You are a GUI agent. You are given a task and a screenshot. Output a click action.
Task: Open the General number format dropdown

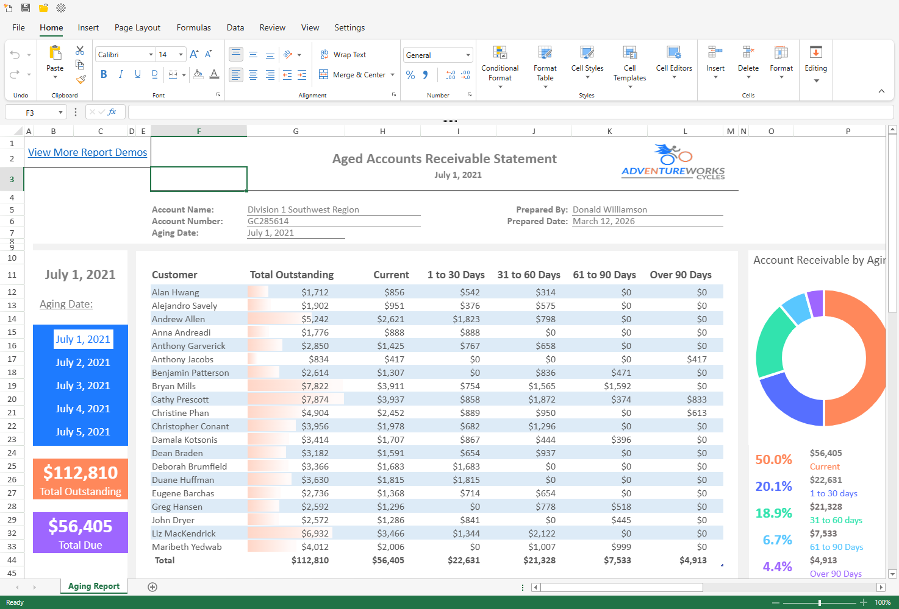coord(468,55)
